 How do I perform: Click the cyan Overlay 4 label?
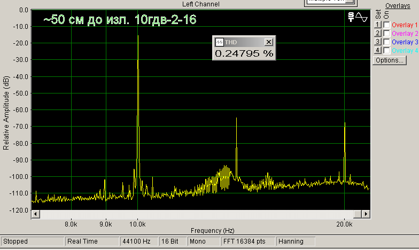point(405,50)
